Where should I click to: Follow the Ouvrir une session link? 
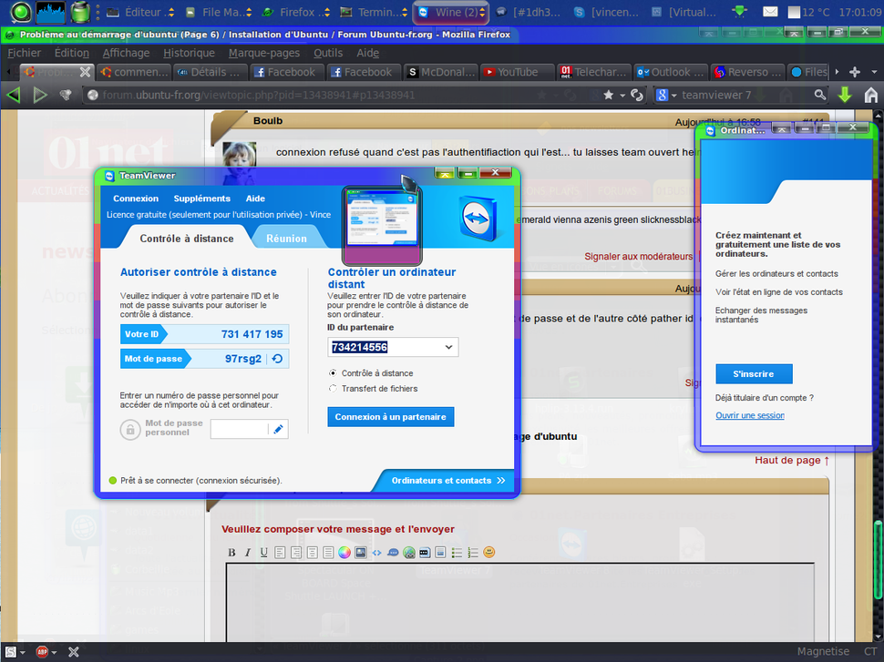[x=750, y=415]
